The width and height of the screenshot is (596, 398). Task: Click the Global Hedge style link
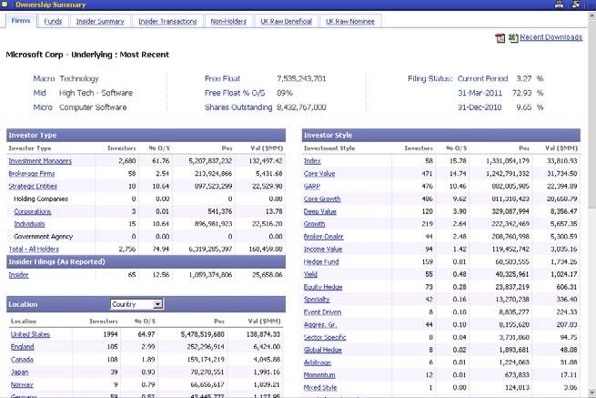pos(323,350)
